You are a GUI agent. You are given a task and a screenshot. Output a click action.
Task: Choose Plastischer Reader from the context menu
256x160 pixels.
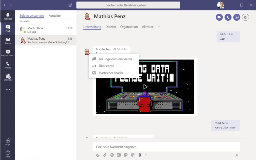pos(114,73)
